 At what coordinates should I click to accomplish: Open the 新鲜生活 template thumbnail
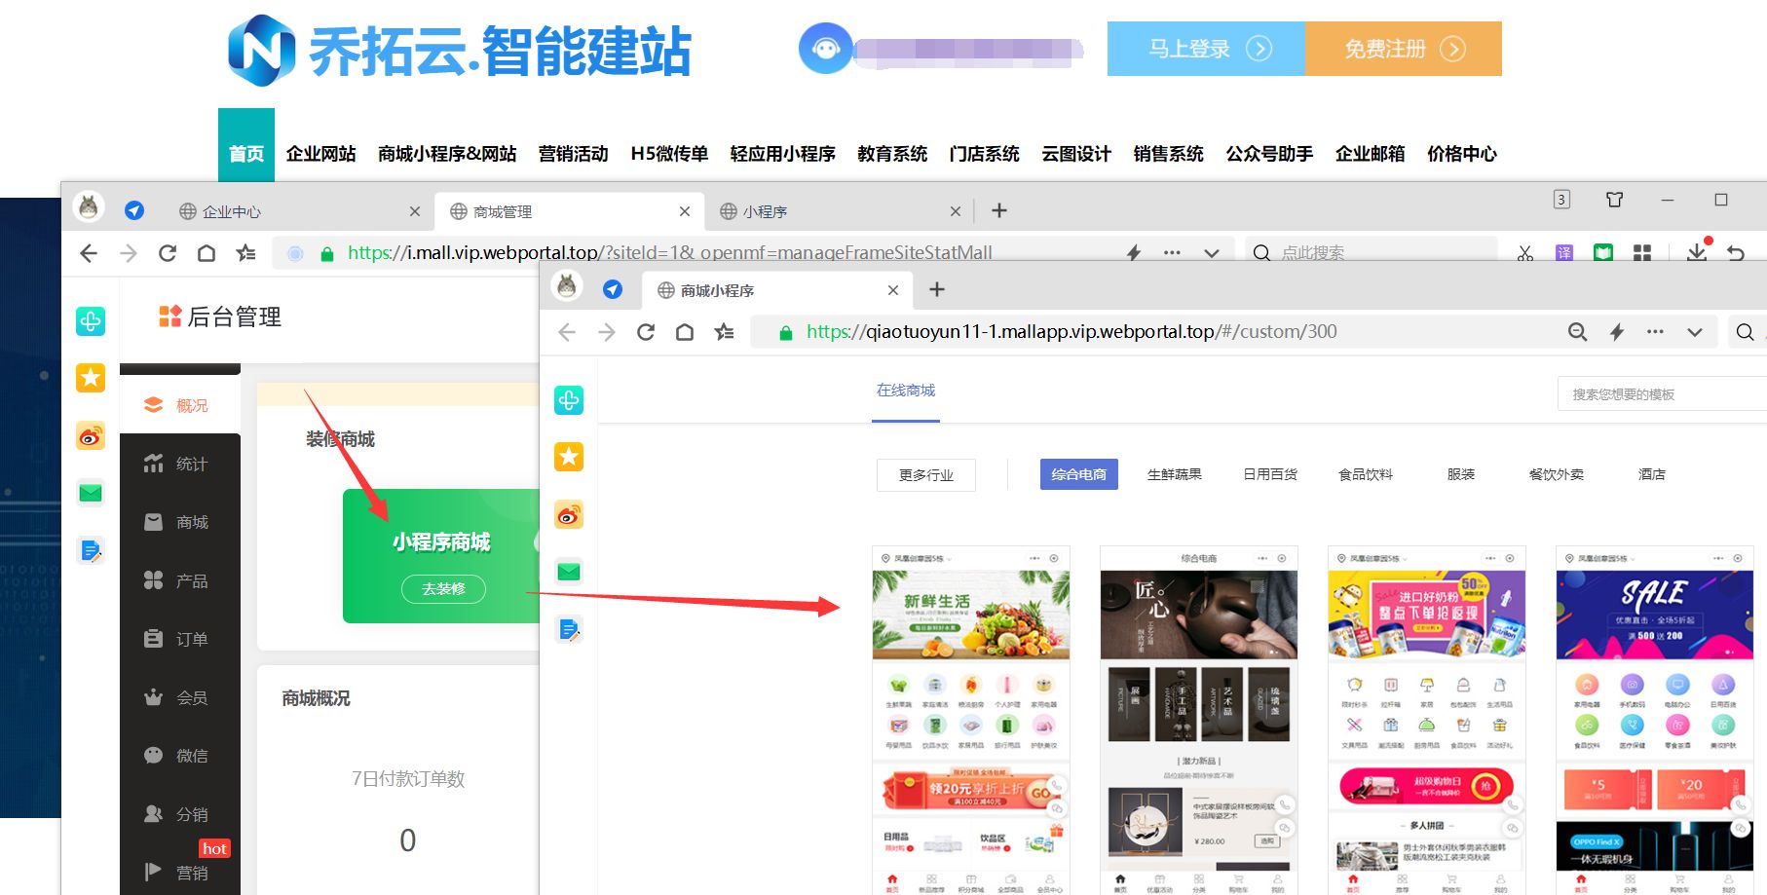(x=971, y=721)
